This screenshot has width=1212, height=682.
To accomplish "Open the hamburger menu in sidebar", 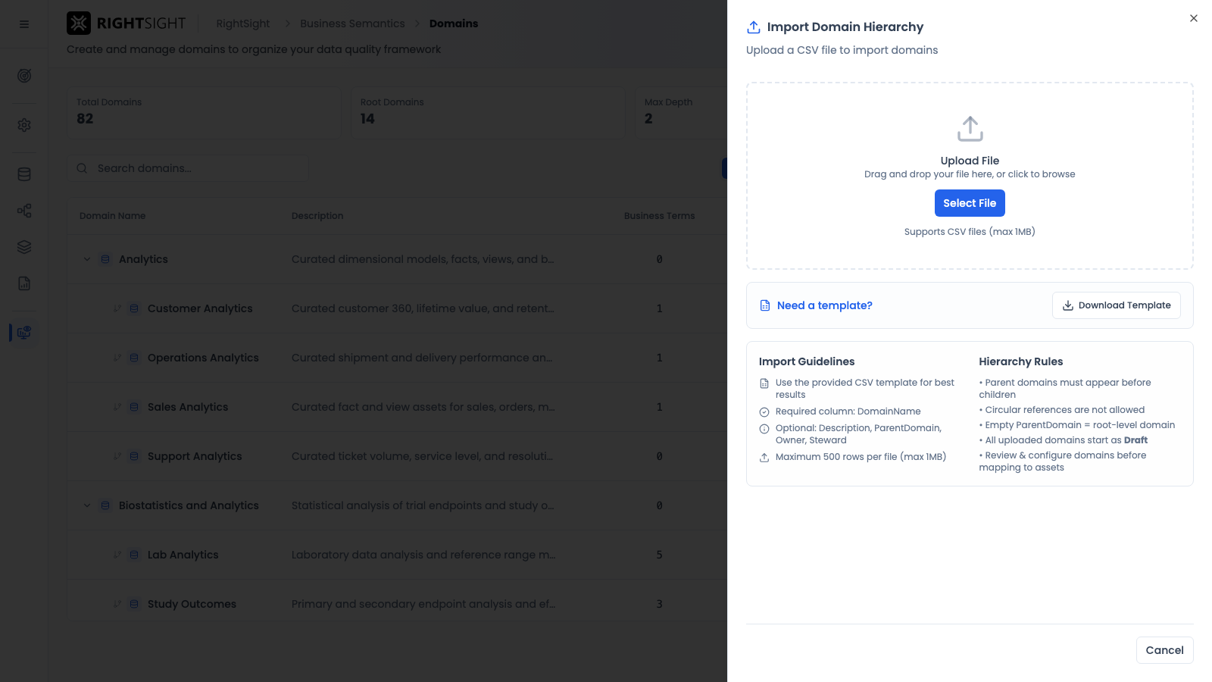I will click(24, 24).
